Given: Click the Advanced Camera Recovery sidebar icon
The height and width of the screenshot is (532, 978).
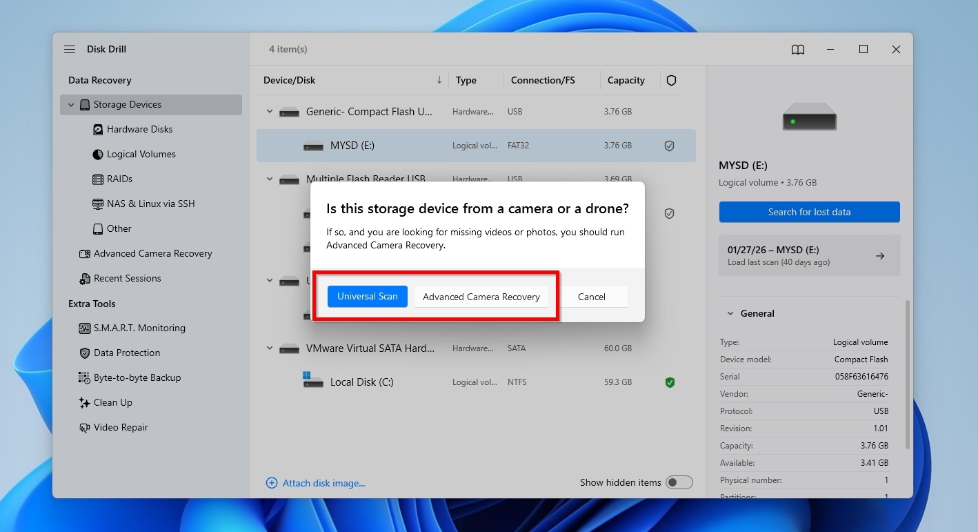Looking at the screenshot, I should tap(85, 254).
